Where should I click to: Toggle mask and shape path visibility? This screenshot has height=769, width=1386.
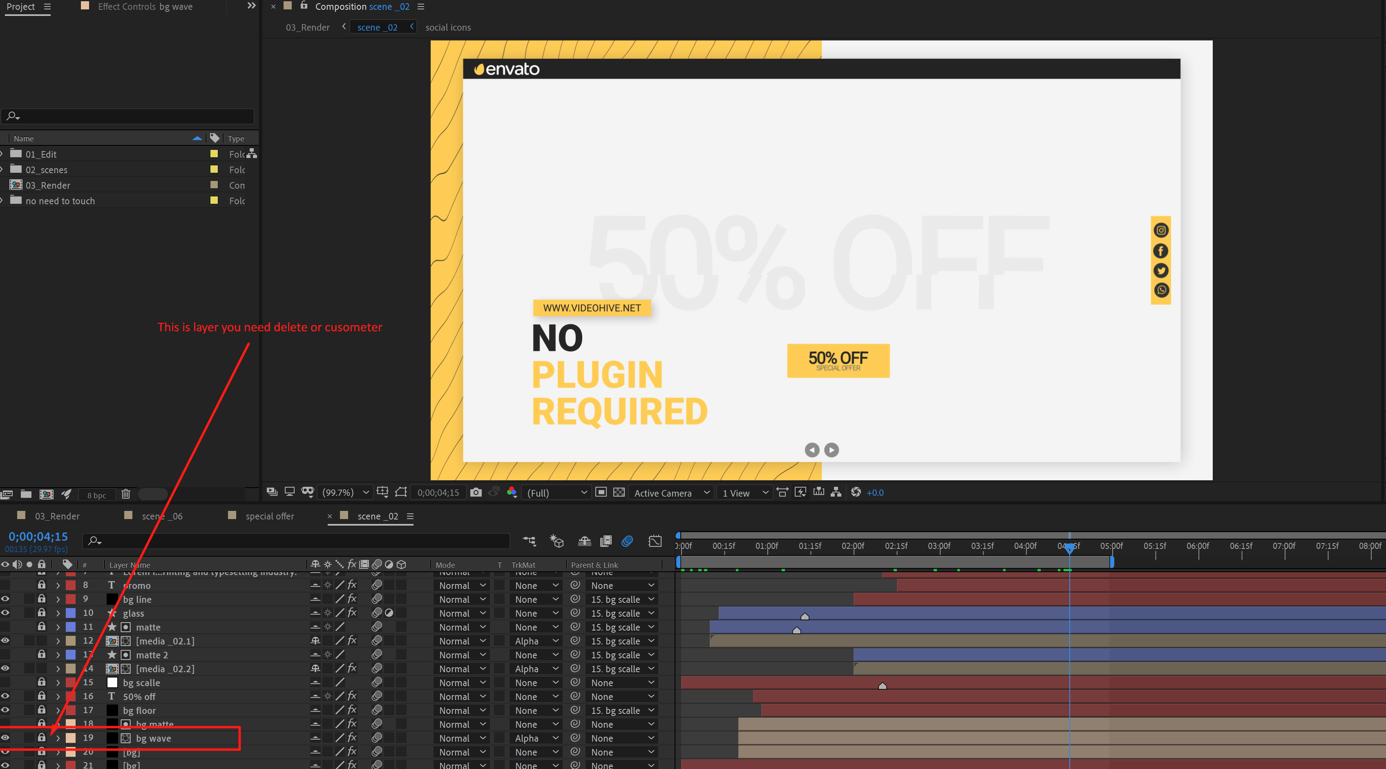(401, 493)
